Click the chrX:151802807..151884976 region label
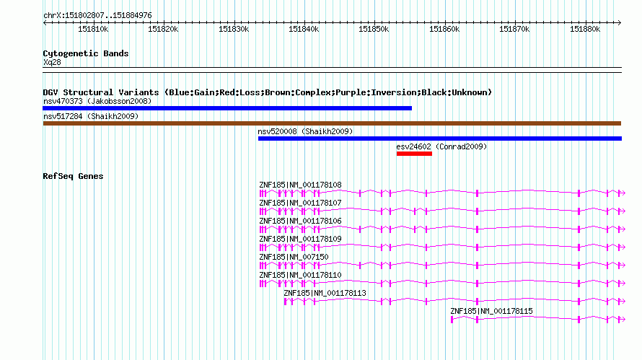Screen dimensions: 642x360 pos(97,16)
